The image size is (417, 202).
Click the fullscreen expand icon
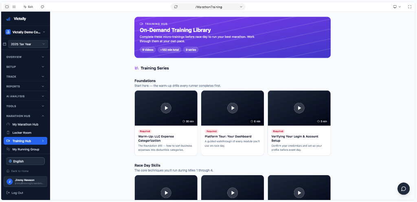pyautogui.click(x=410, y=7)
